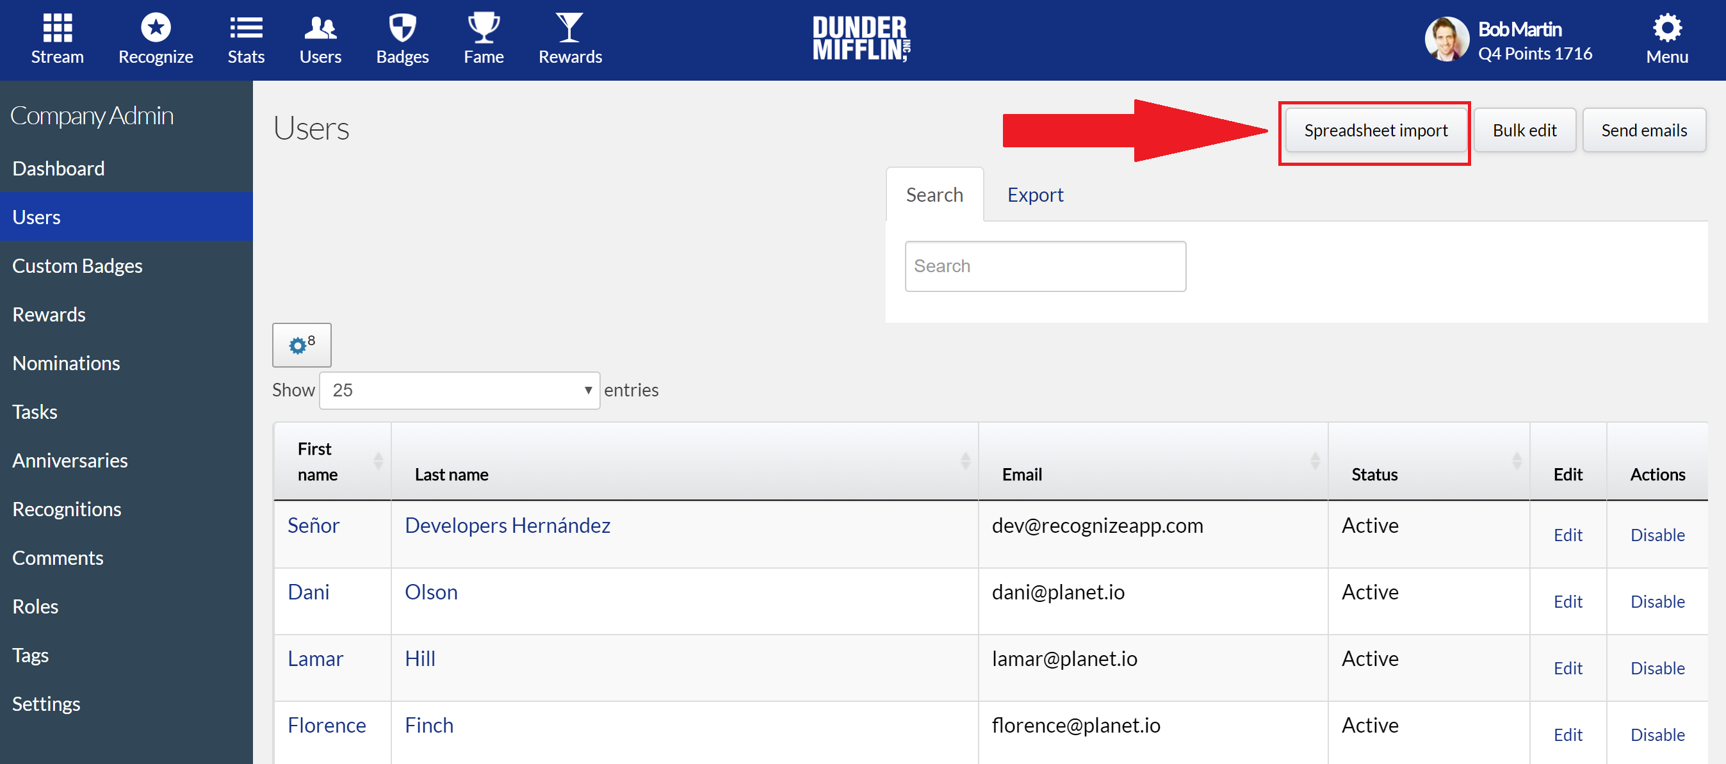Image resolution: width=1726 pixels, height=764 pixels.
Task: Open Settings in sidebar
Action: click(x=126, y=704)
